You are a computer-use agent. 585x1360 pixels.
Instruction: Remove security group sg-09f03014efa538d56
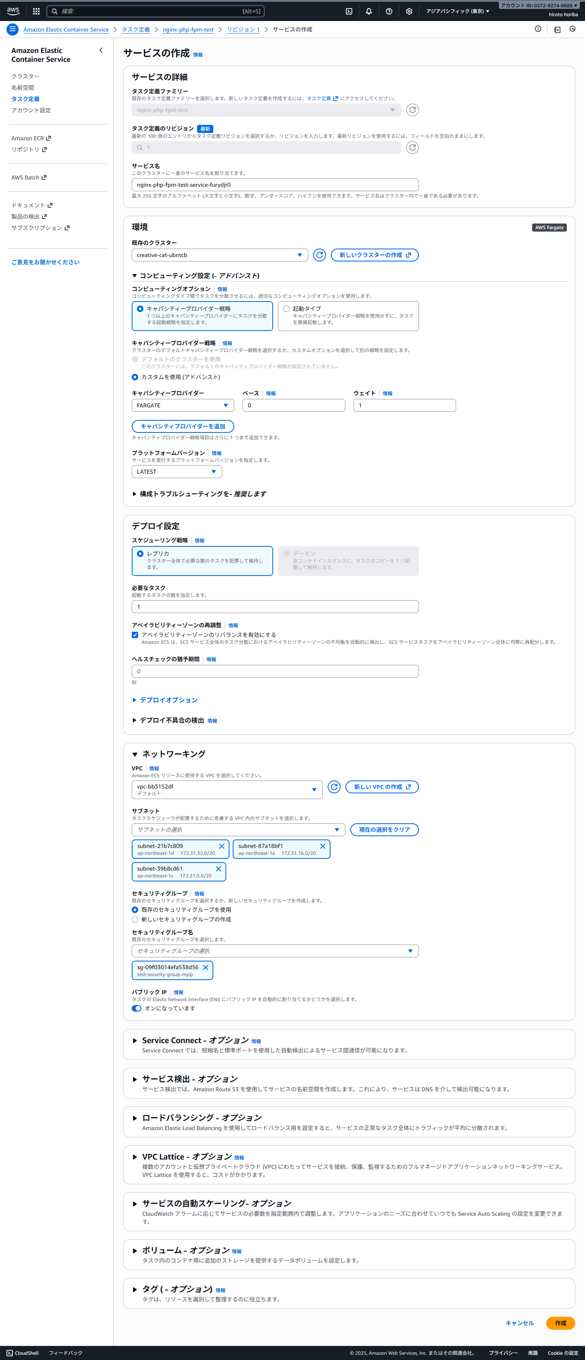click(206, 967)
